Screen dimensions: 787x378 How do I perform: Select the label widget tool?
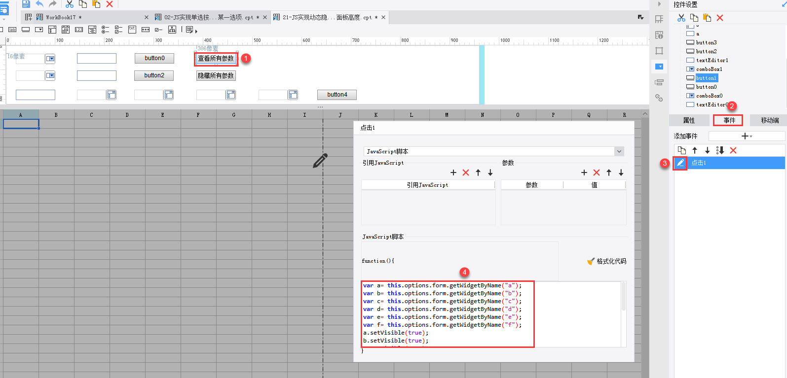click(12, 30)
